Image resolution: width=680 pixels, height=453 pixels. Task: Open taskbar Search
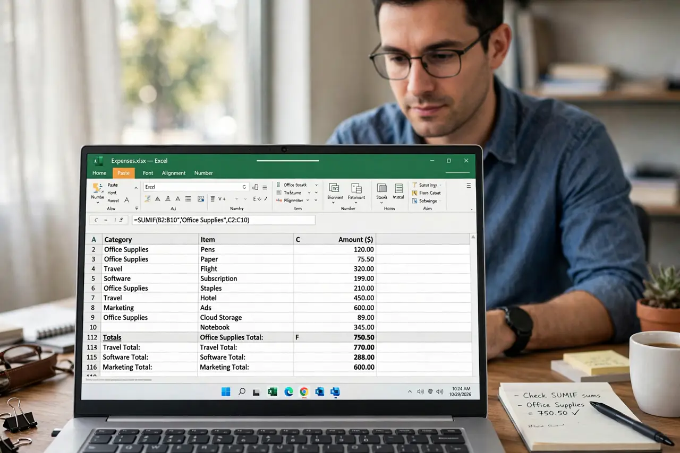[242, 391]
